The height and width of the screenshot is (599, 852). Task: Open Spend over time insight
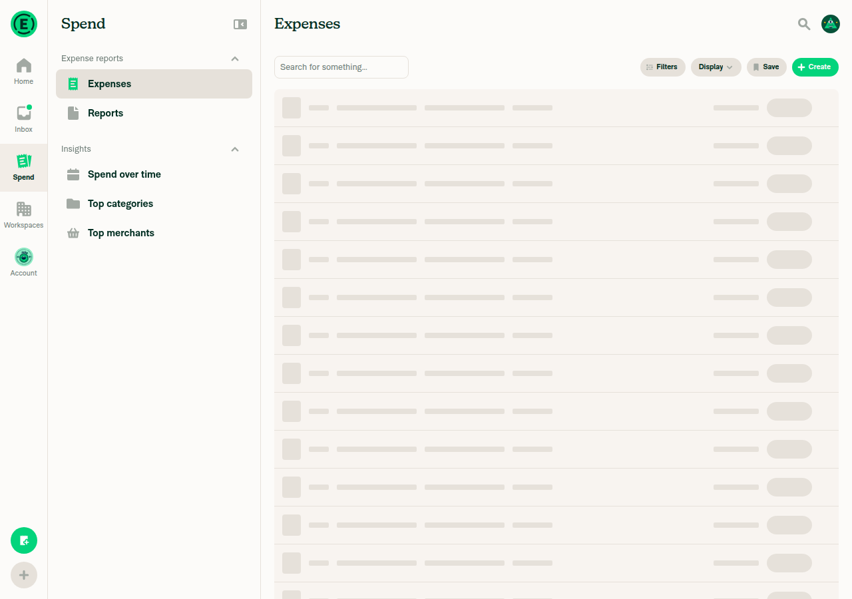click(x=154, y=174)
